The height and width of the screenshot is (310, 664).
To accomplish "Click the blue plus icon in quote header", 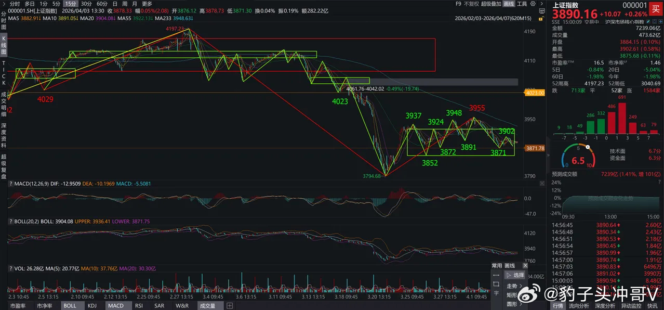I will 660,22.
